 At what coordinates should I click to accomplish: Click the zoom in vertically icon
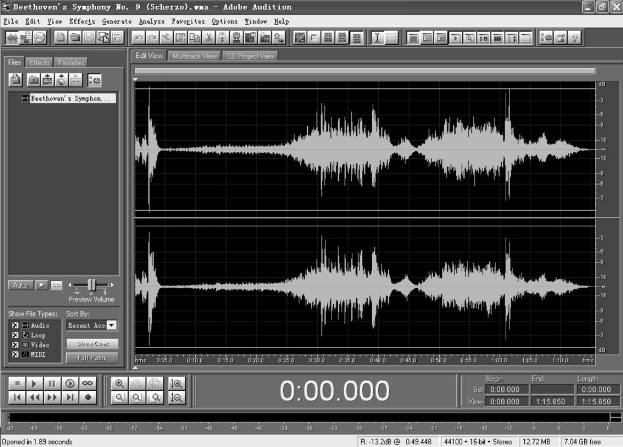click(x=176, y=383)
